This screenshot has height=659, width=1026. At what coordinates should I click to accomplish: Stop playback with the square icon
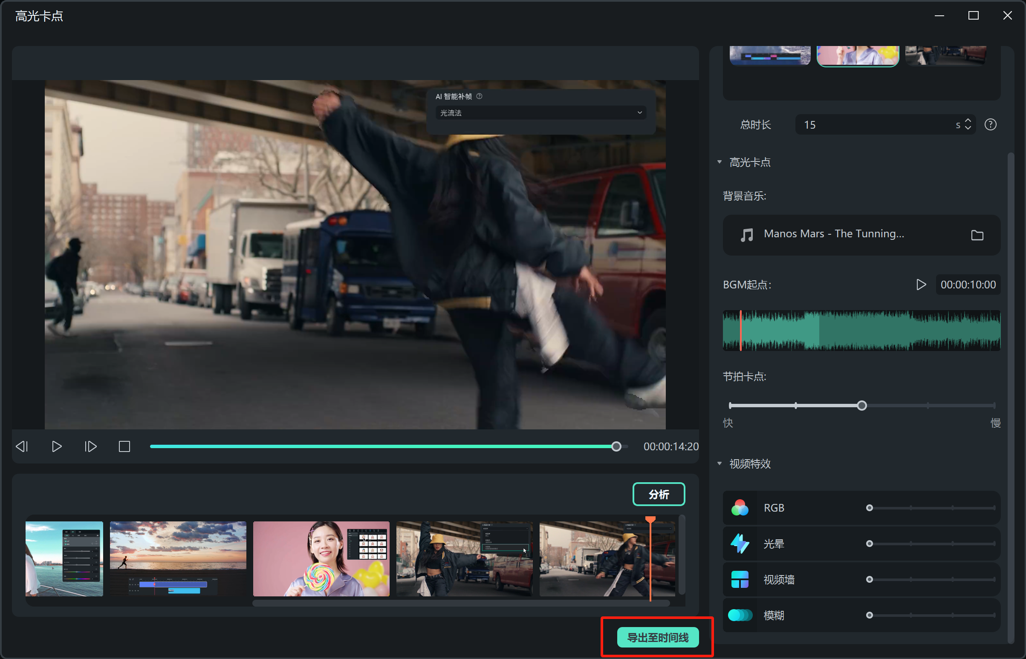124,447
